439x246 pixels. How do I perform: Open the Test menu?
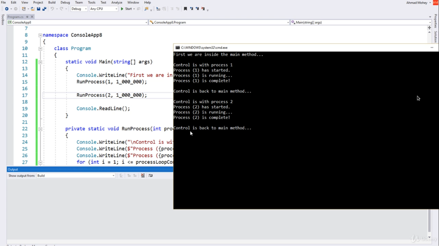(103, 2)
